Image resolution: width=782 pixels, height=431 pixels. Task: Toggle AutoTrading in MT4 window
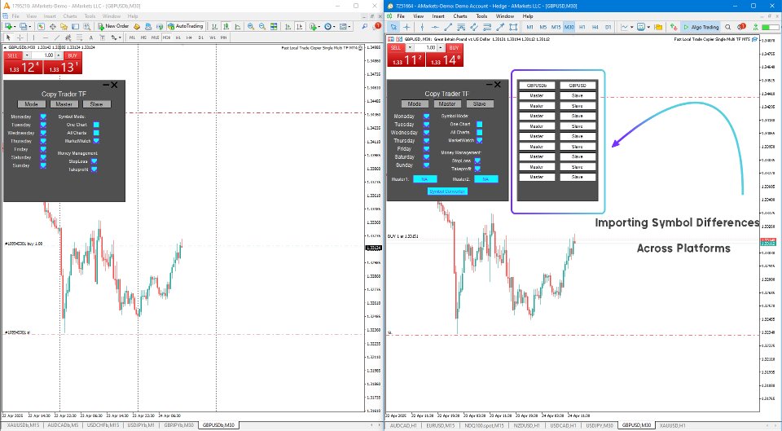(x=185, y=26)
